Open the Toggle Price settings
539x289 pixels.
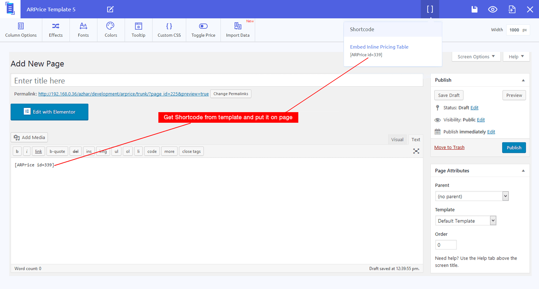tap(203, 30)
